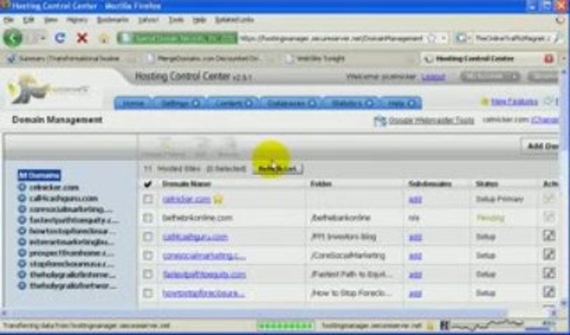Expand the call4cashguru.com tree node
Image resolution: width=570 pixels, height=335 pixels.
point(22,198)
